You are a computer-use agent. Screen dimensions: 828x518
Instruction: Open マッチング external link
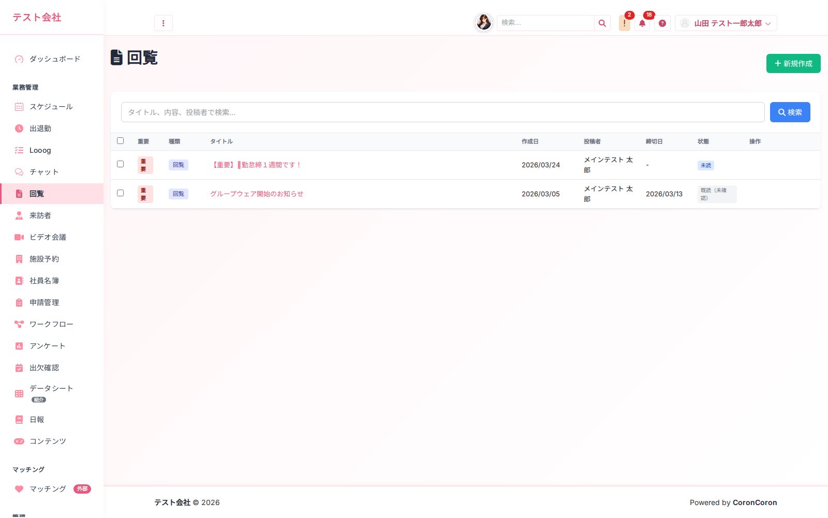[52, 489]
